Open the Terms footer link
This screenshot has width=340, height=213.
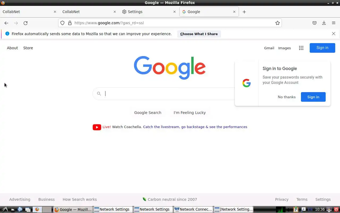pyautogui.click(x=302, y=199)
